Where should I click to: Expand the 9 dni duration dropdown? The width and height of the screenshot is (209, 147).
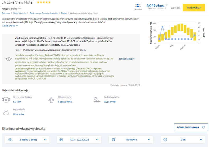183,140
